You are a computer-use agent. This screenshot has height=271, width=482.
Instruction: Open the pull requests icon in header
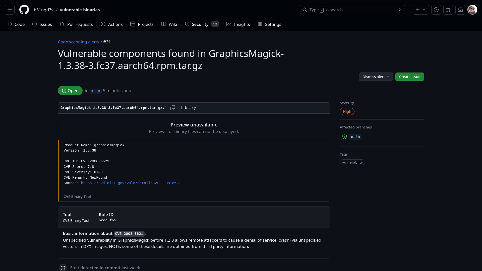point(448,10)
